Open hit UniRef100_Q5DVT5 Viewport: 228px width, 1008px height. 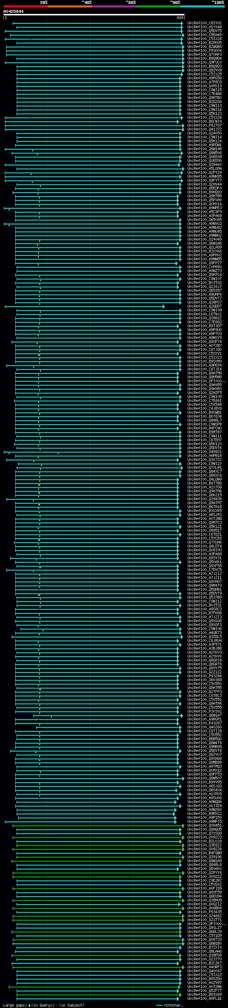coord(204,31)
